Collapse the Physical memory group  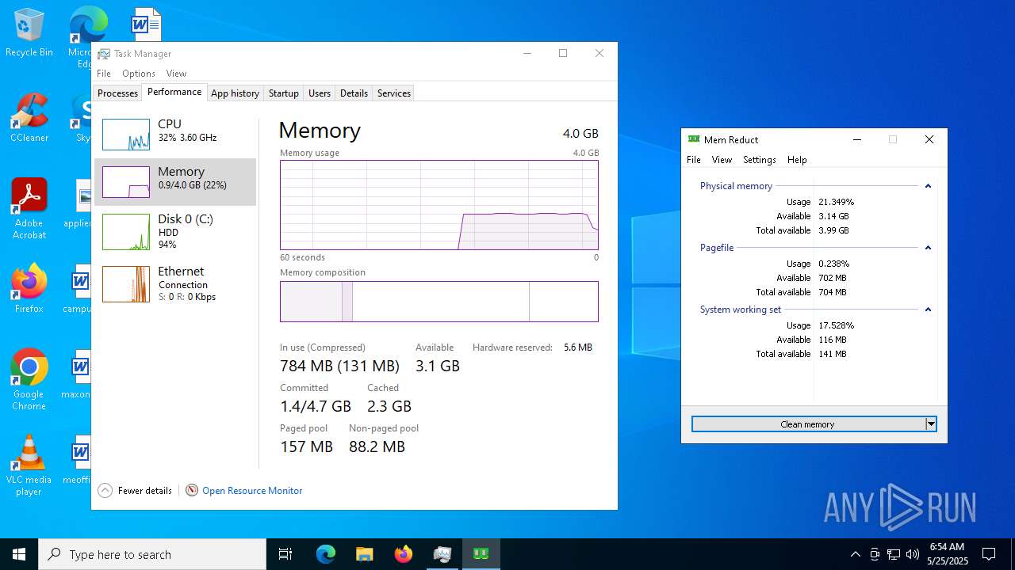pos(928,186)
